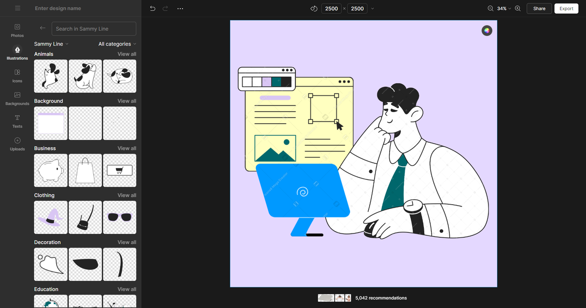Open the All categories dropdown
586x308 pixels.
tap(117, 44)
